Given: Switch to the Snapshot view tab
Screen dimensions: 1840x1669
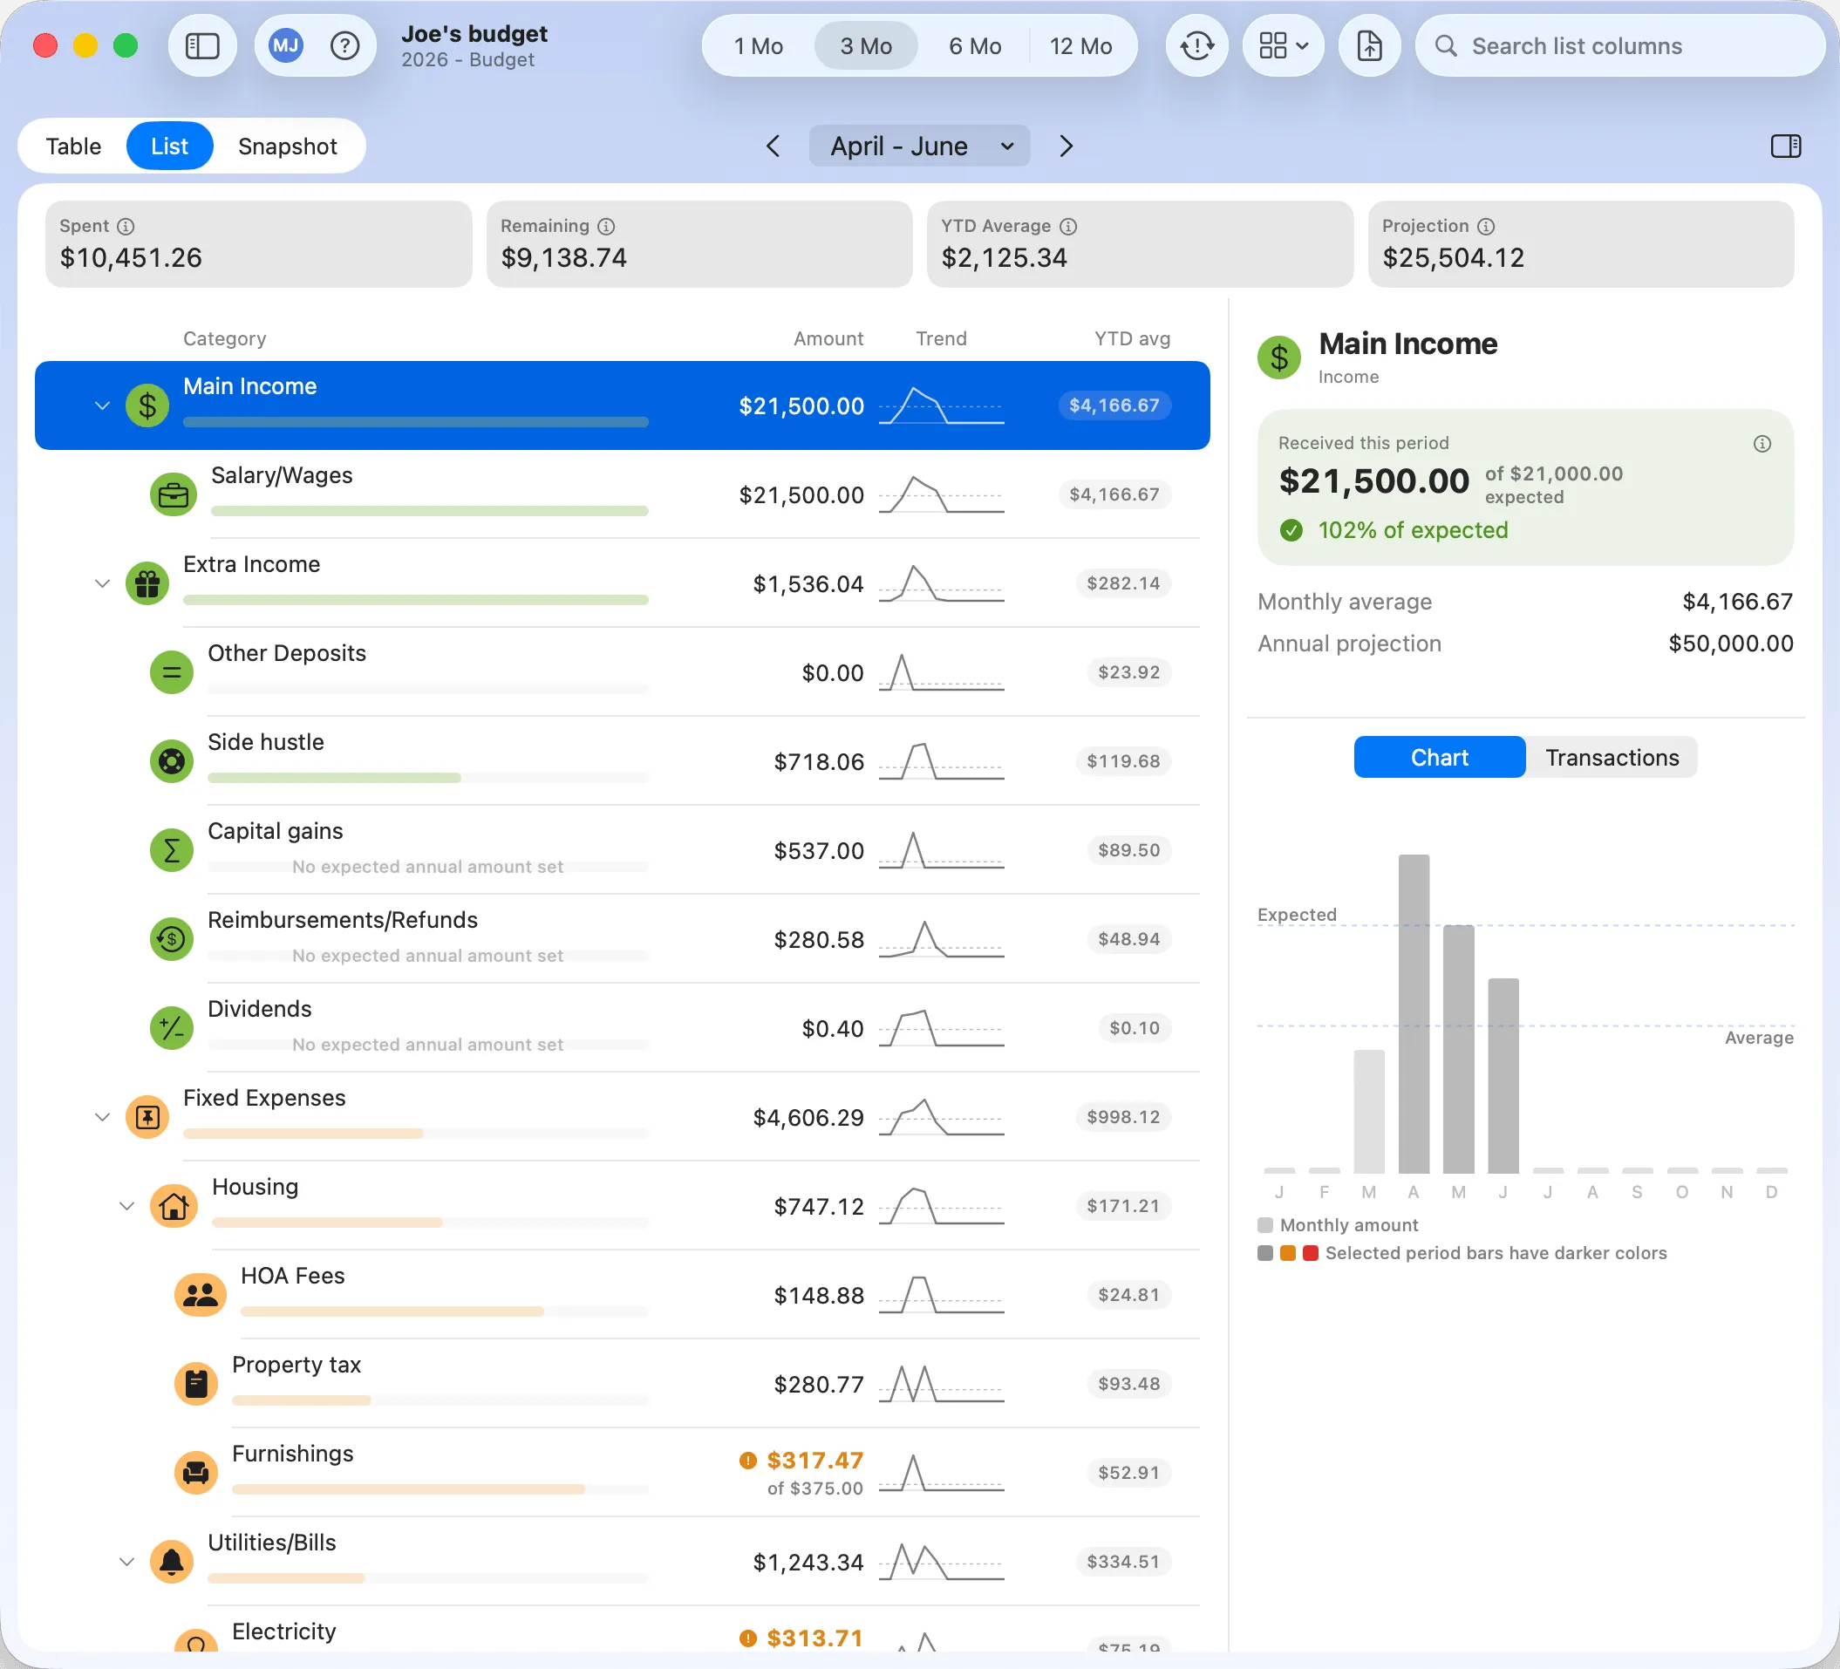Looking at the screenshot, I should tap(288, 146).
